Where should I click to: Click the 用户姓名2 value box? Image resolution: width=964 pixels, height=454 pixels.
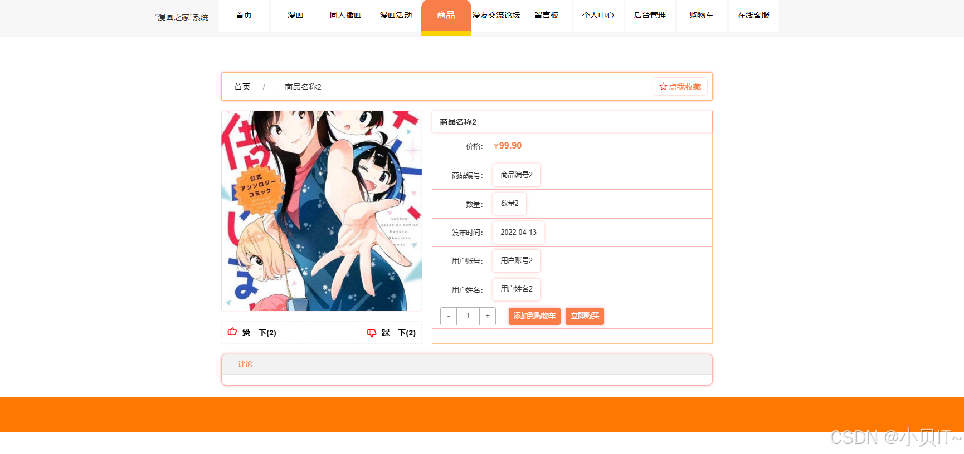tap(517, 289)
